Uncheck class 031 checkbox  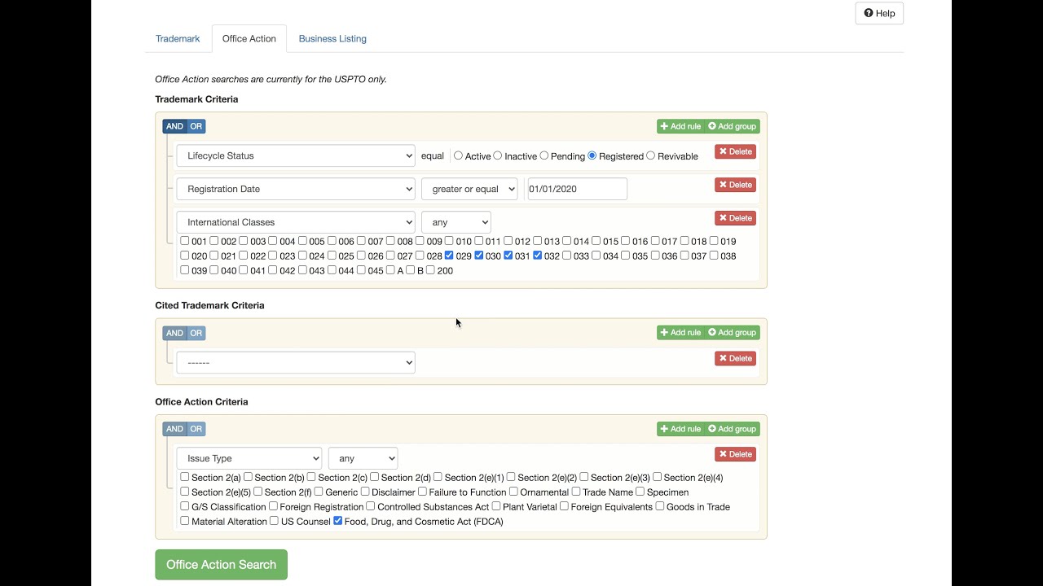[508, 256]
